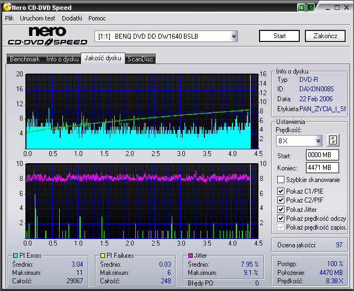Switch to the Benchmark tab
Image resolution: width=354 pixels, height=291 pixels.
tap(25, 59)
